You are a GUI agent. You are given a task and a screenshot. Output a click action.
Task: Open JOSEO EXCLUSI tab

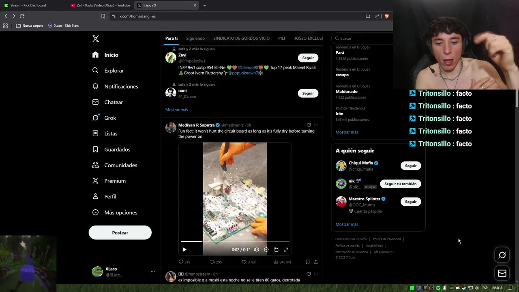(309, 38)
